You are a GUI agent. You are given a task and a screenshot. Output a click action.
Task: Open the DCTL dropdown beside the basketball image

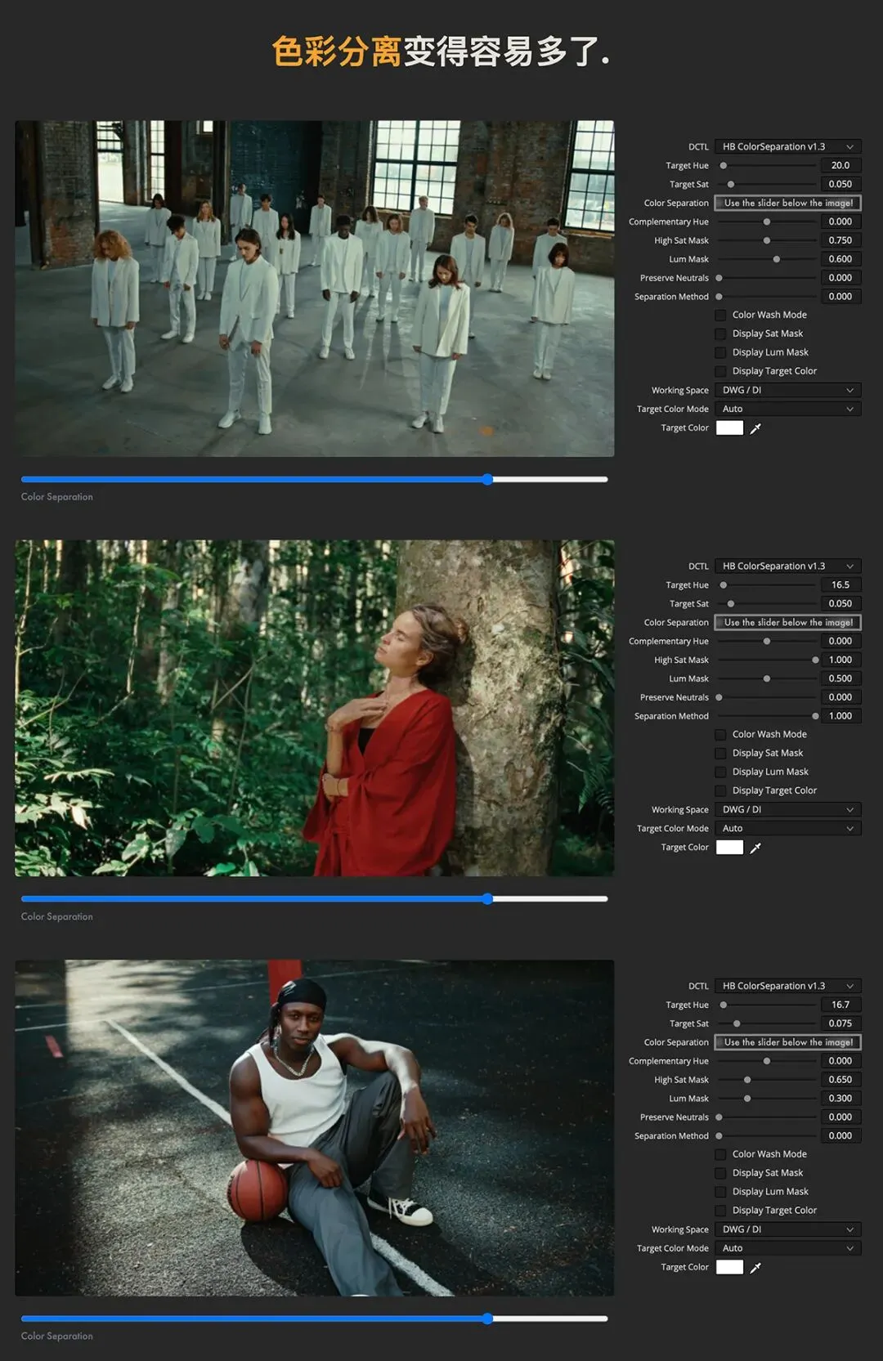point(788,986)
